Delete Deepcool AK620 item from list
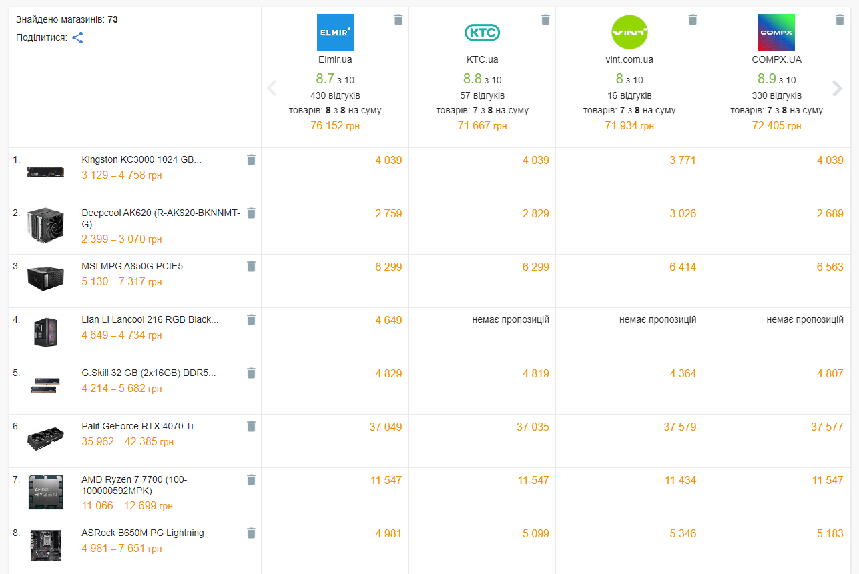Screen dimensions: 859x574 [x=251, y=213]
